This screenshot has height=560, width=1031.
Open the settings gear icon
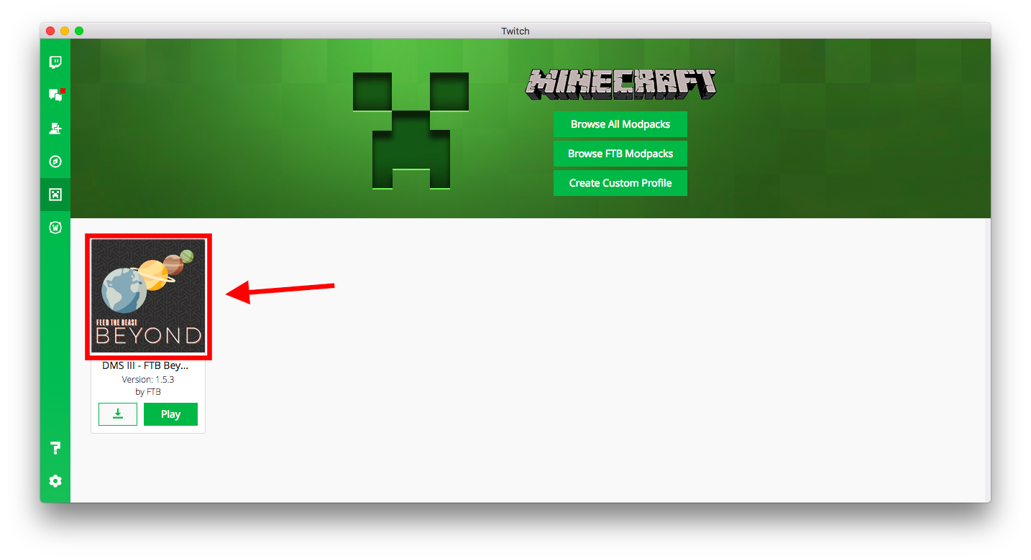pyautogui.click(x=55, y=481)
